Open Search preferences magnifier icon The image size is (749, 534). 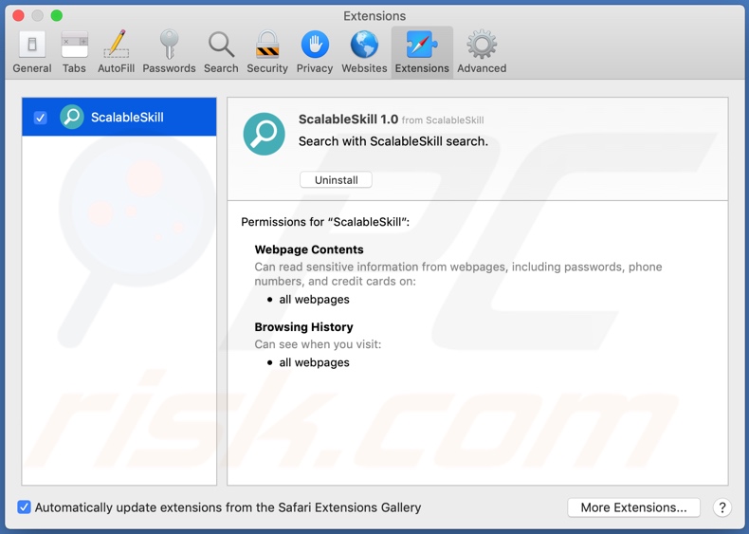tap(221, 45)
